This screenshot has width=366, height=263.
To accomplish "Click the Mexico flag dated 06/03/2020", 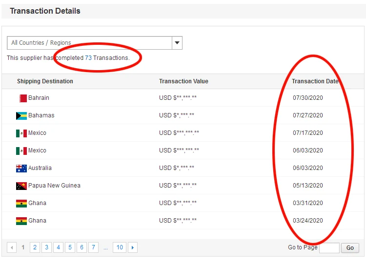I will [x=21, y=150].
